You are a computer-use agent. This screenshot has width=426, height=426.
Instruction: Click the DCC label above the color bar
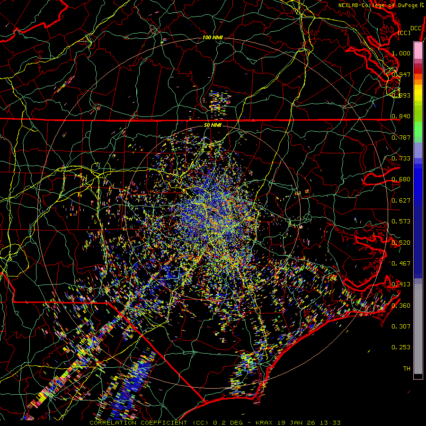(416, 28)
